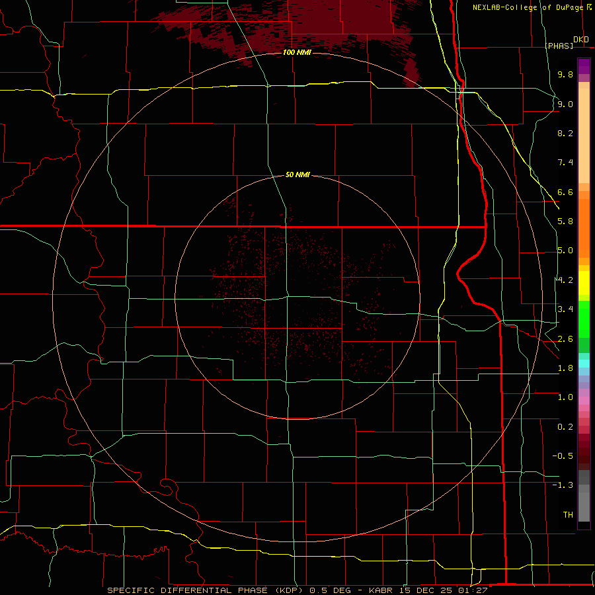595x595 pixels.
Task: Click the 1.0 scale value
Action: (x=565, y=397)
